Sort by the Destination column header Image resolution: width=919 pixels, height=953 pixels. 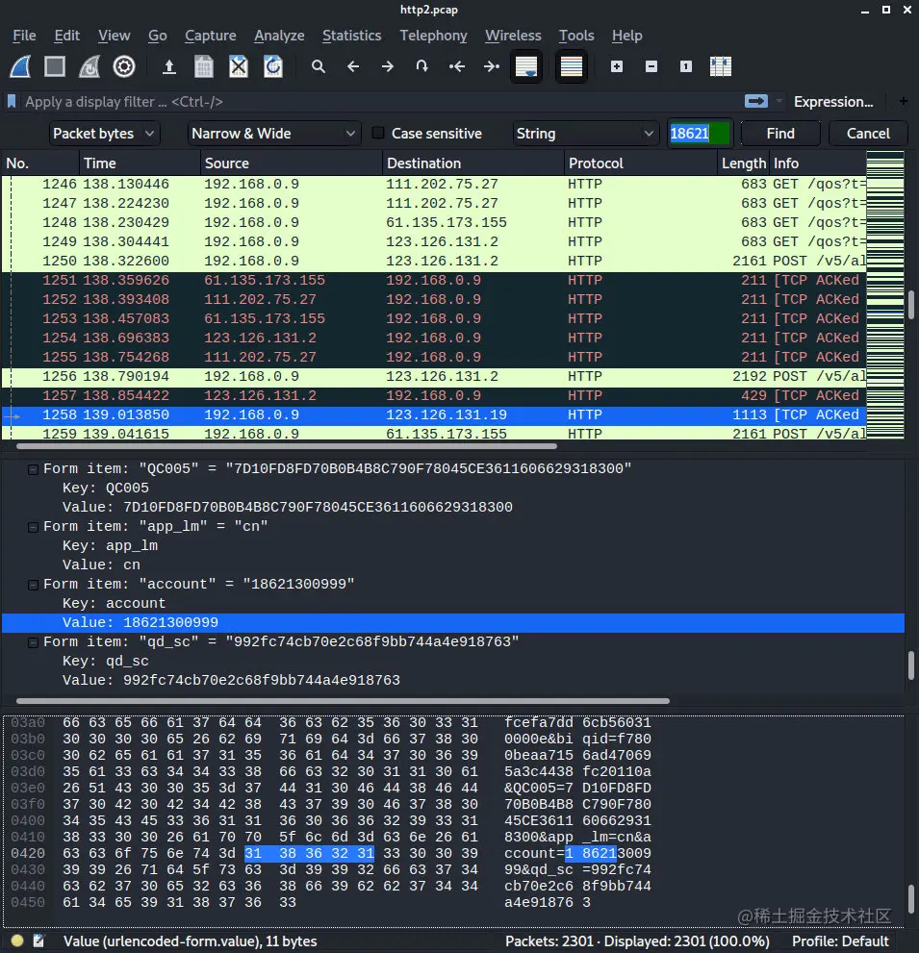coord(473,163)
